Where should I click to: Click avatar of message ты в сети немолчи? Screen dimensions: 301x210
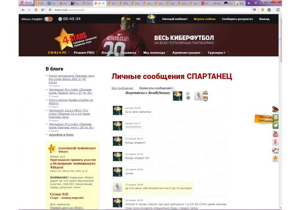point(117,110)
